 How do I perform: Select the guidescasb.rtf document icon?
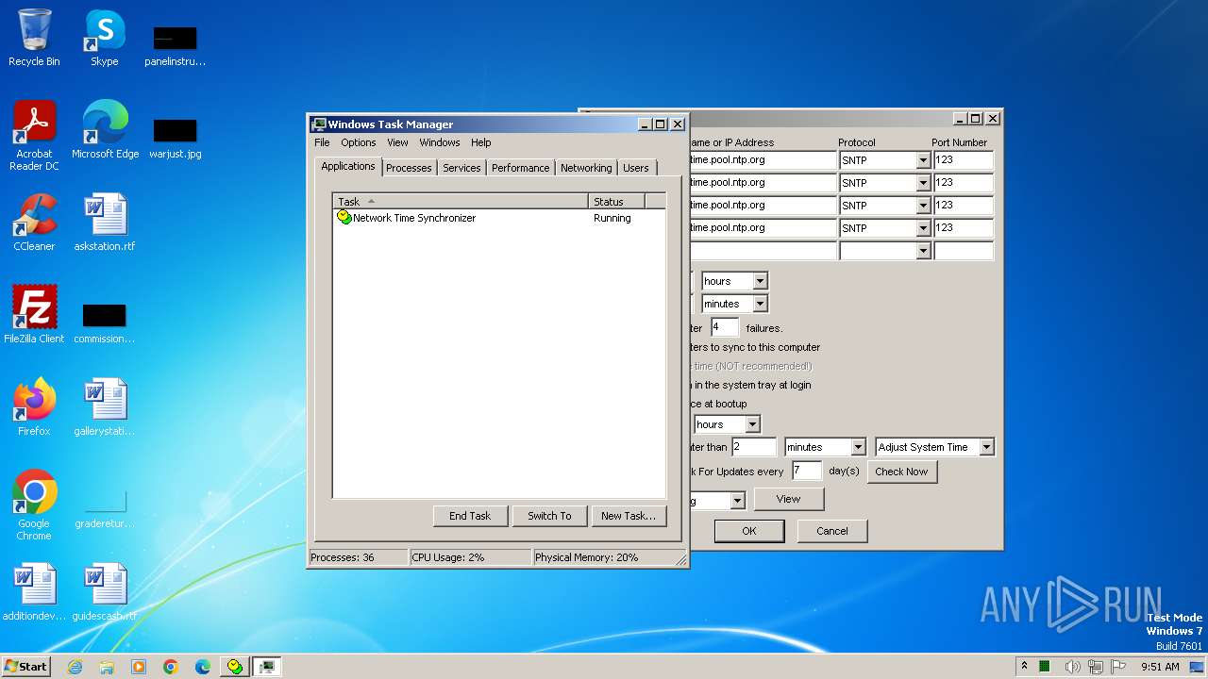[105, 592]
